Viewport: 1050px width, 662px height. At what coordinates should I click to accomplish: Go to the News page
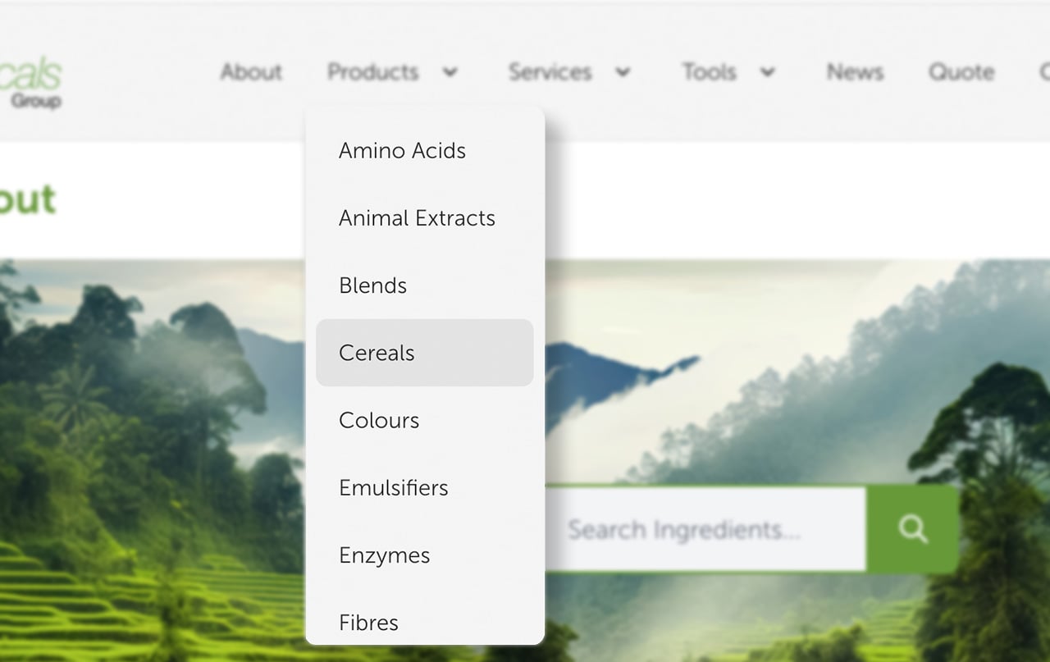(x=855, y=72)
